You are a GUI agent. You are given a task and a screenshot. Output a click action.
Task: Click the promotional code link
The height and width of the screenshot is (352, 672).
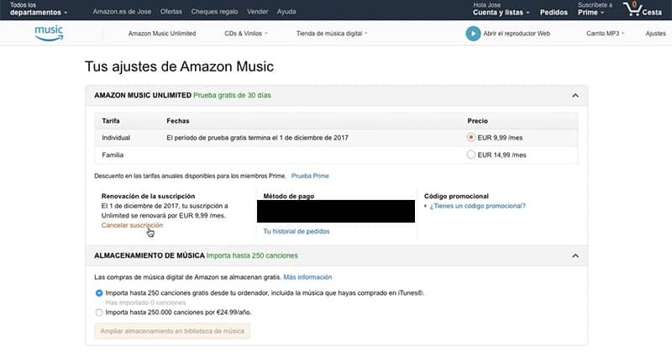click(x=478, y=206)
